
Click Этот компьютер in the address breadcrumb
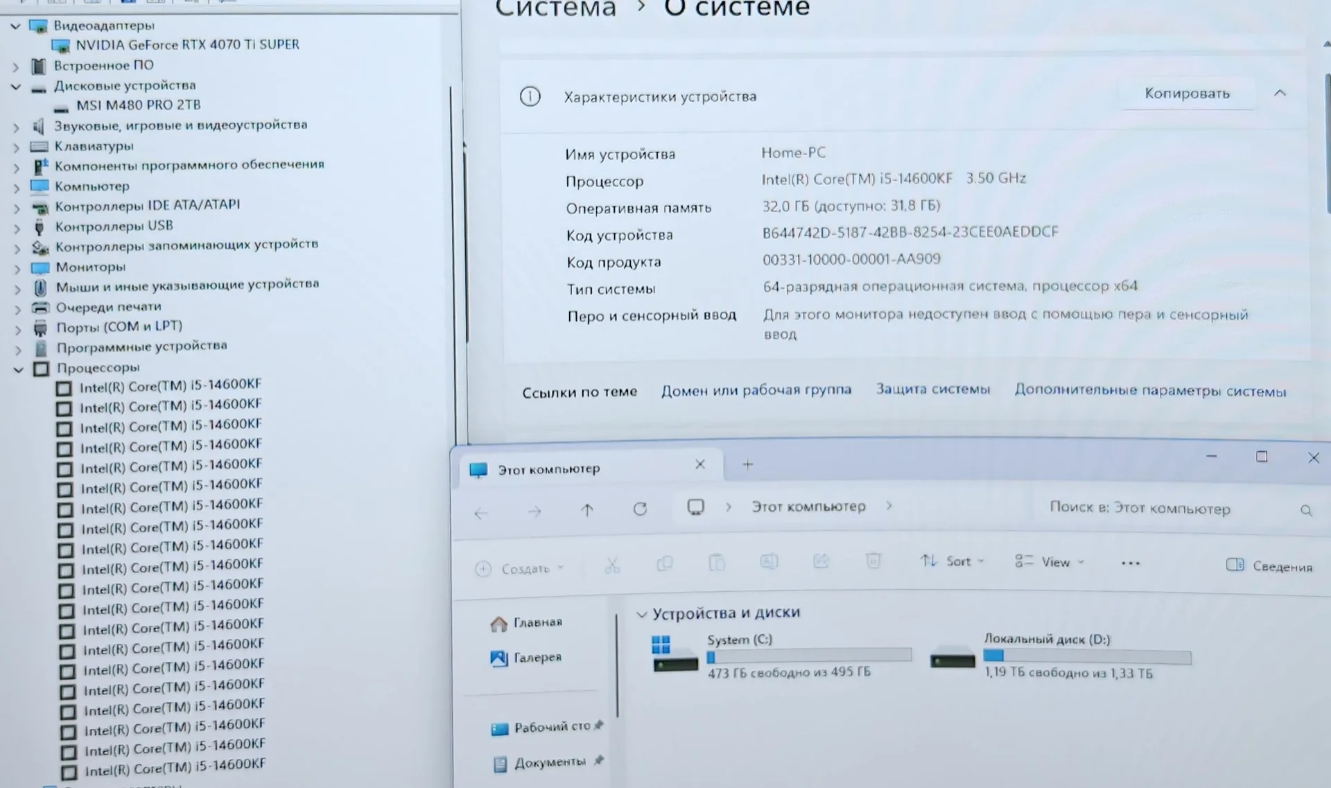click(809, 507)
